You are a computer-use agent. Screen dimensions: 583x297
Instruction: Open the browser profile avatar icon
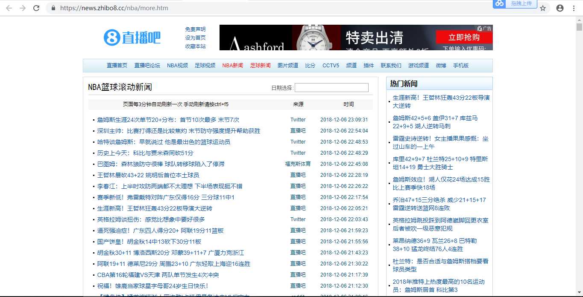coord(560,8)
